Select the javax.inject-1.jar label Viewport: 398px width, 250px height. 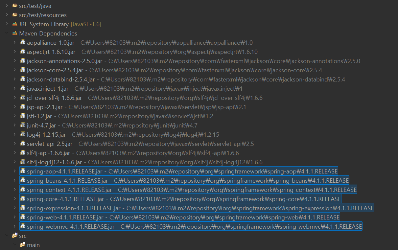(48, 89)
